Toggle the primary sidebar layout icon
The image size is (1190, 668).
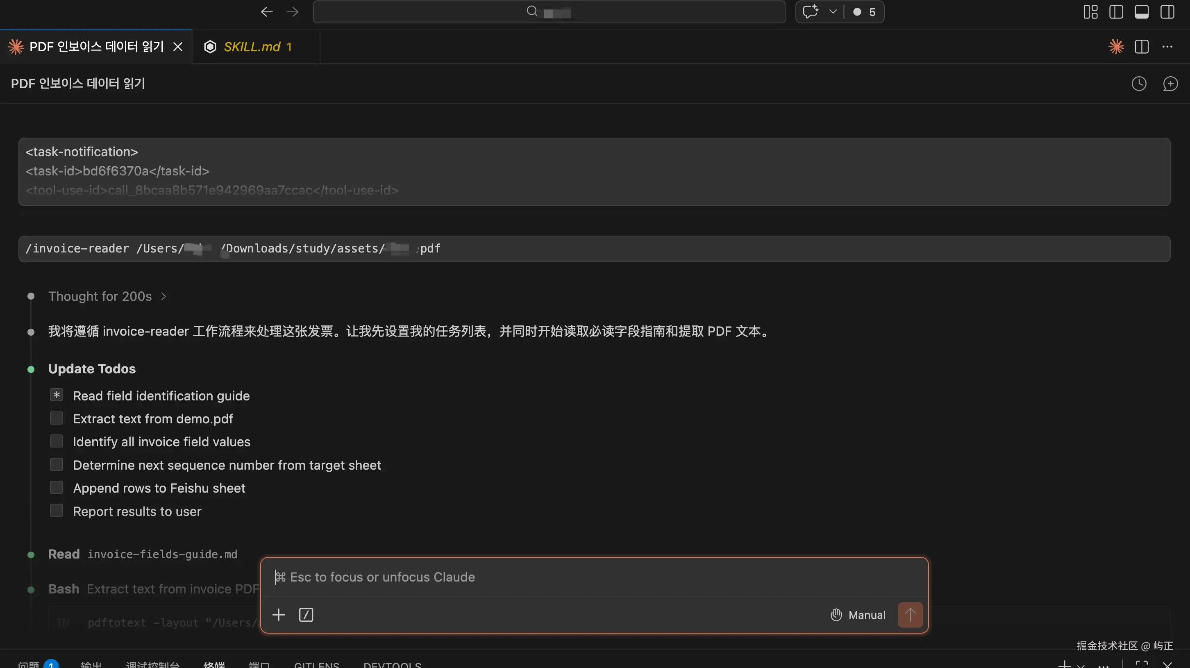[1115, 12]
